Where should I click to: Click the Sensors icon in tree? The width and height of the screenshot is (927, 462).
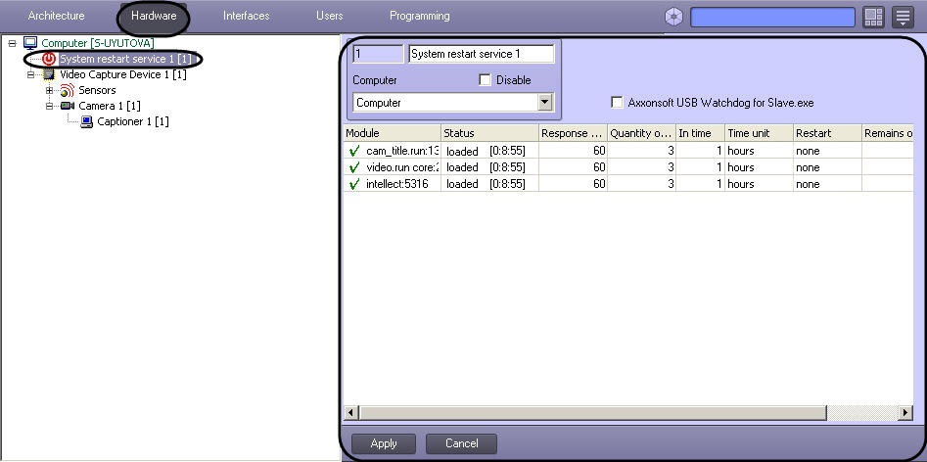click(x=68, y=91)
